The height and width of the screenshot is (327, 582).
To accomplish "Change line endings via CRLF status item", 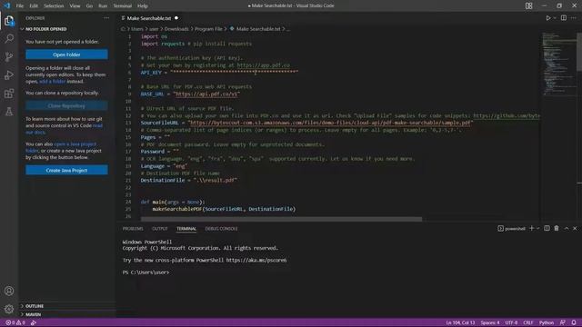I will pos(527,322).
